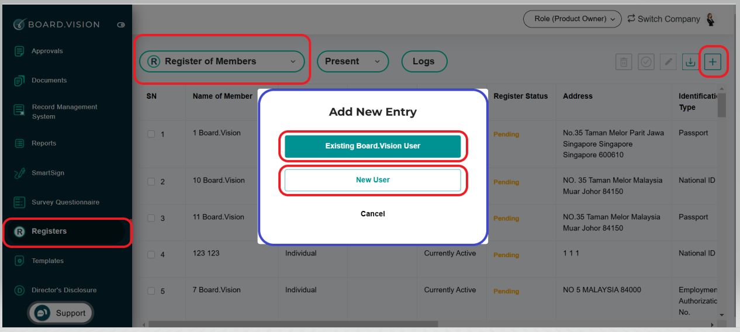Image resolution: width=740 pixels, height=332 pixels.
Task: Click the Registers R icon
Action: 19,231
